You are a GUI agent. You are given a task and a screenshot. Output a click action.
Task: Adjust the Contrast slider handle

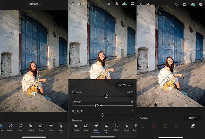pos(97,106)
